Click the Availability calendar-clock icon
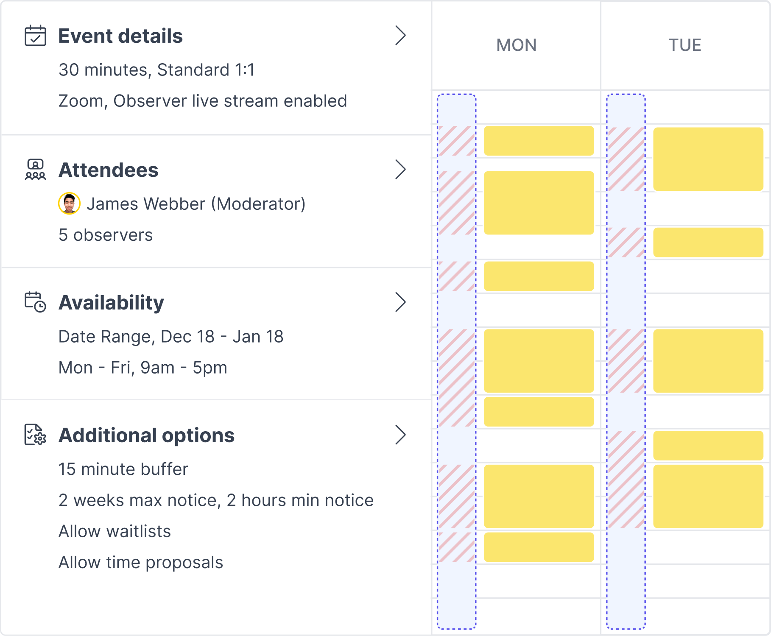Screen dimensions: 771x636 click(35, 302)
